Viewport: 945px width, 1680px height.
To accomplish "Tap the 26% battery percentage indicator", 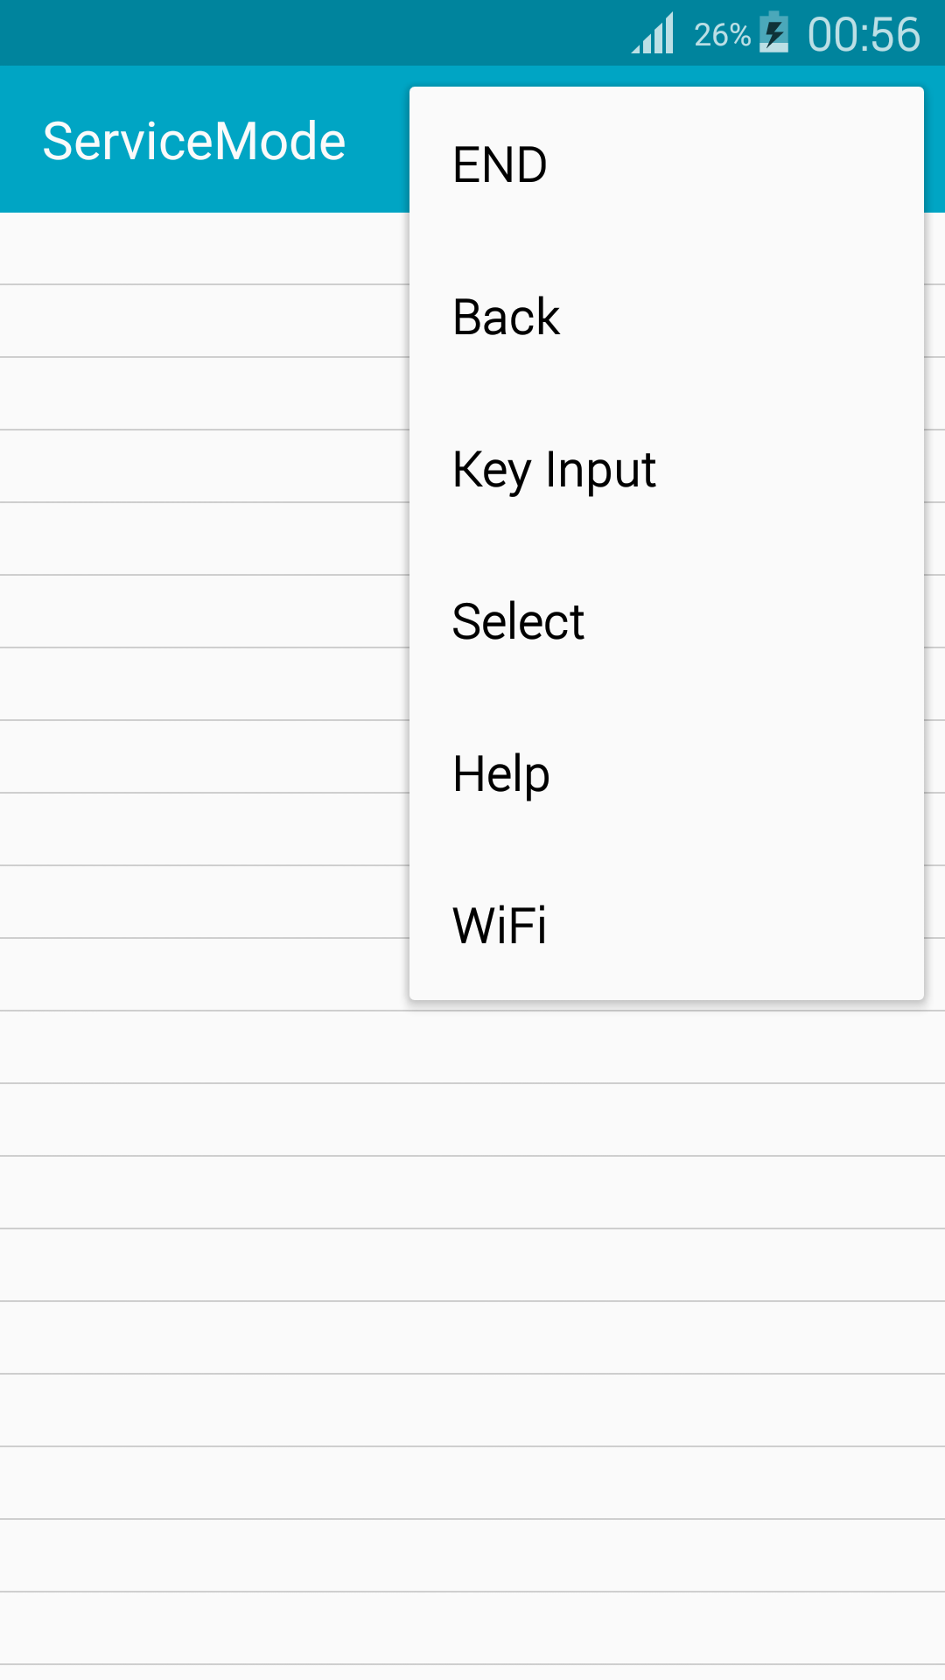I will click(722, 35).
